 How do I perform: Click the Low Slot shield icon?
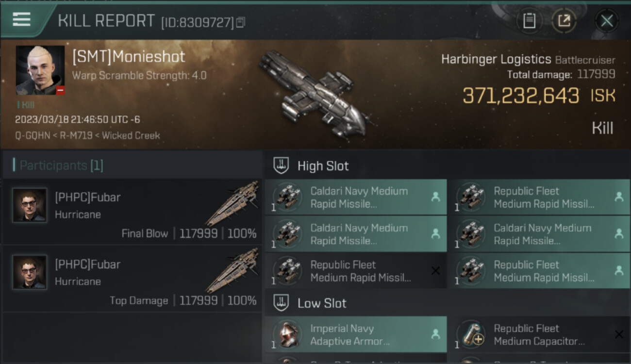(282, 303)
